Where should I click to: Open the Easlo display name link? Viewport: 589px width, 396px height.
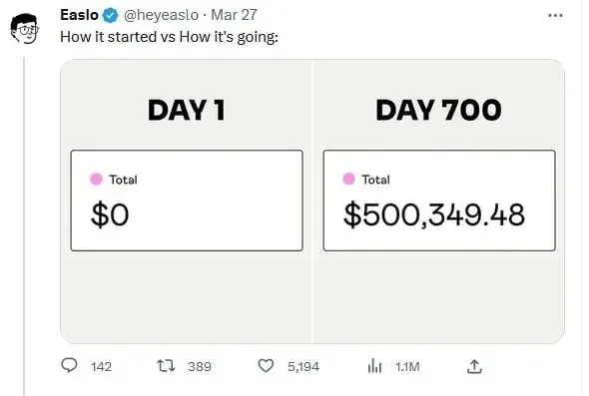79,15
